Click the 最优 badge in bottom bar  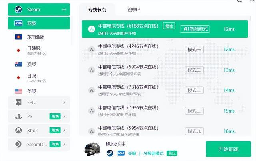pos(172,153)
